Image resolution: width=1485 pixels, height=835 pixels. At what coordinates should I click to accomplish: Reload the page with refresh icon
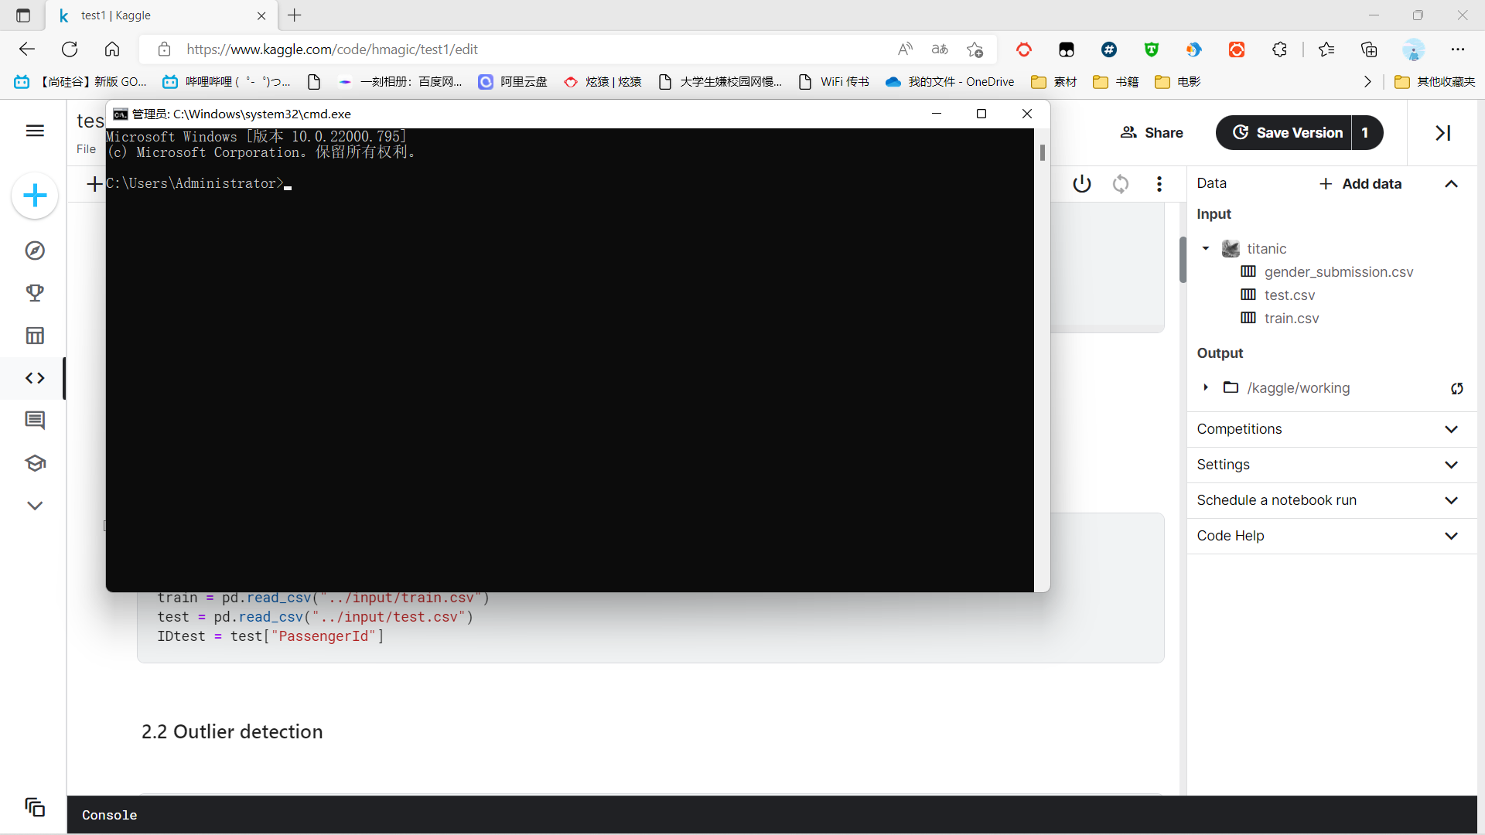tap(70, 49)
